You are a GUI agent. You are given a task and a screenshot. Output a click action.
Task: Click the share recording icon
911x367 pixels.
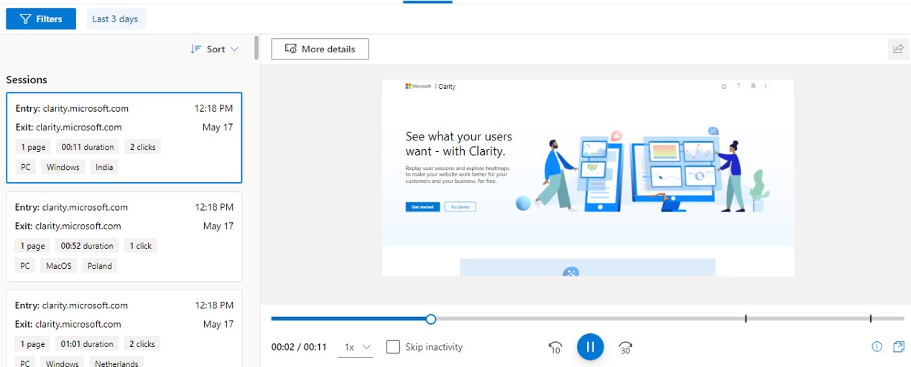click(898, 49)
